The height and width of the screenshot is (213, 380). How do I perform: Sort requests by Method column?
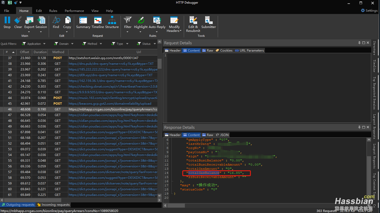click(58, 52)
